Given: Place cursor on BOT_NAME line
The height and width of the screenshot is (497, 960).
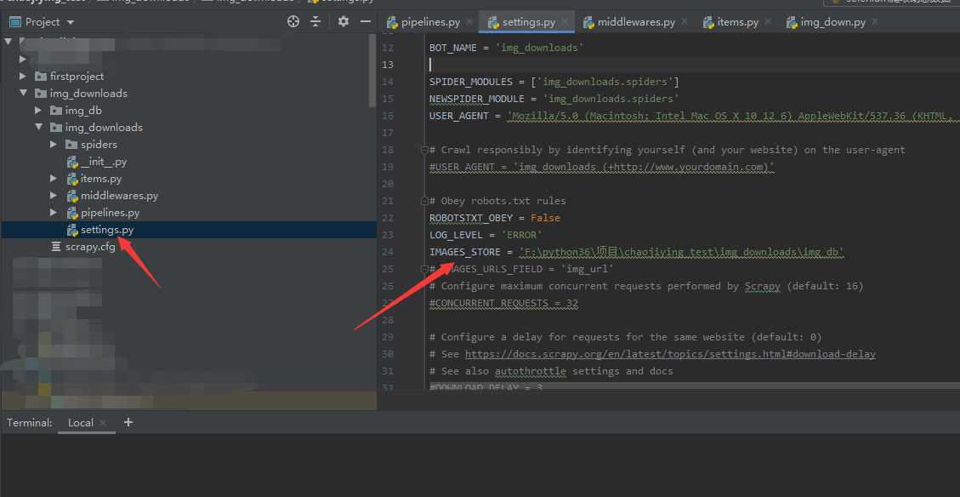Looking at the screenshot, I should click(x=506, y=47).
